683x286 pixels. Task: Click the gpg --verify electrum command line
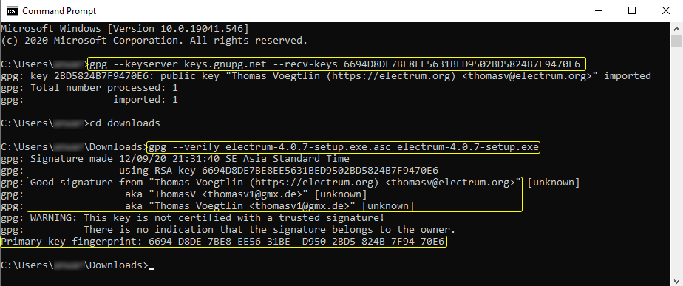pos(344,147)
